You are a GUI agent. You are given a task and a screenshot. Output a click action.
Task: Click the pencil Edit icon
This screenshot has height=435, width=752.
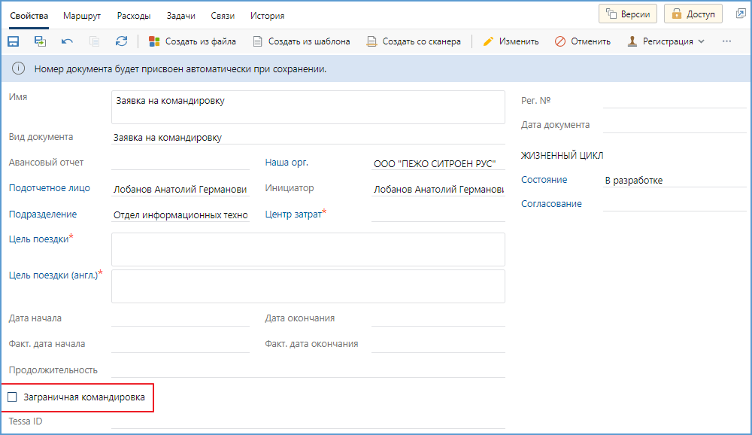[488, 41]
